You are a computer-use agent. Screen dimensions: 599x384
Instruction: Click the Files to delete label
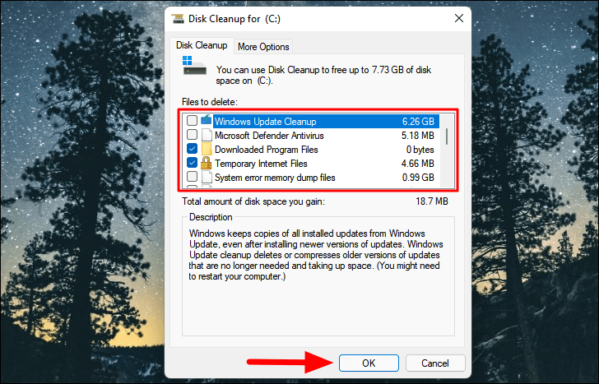pyautogui.click(x=209, y=102)
